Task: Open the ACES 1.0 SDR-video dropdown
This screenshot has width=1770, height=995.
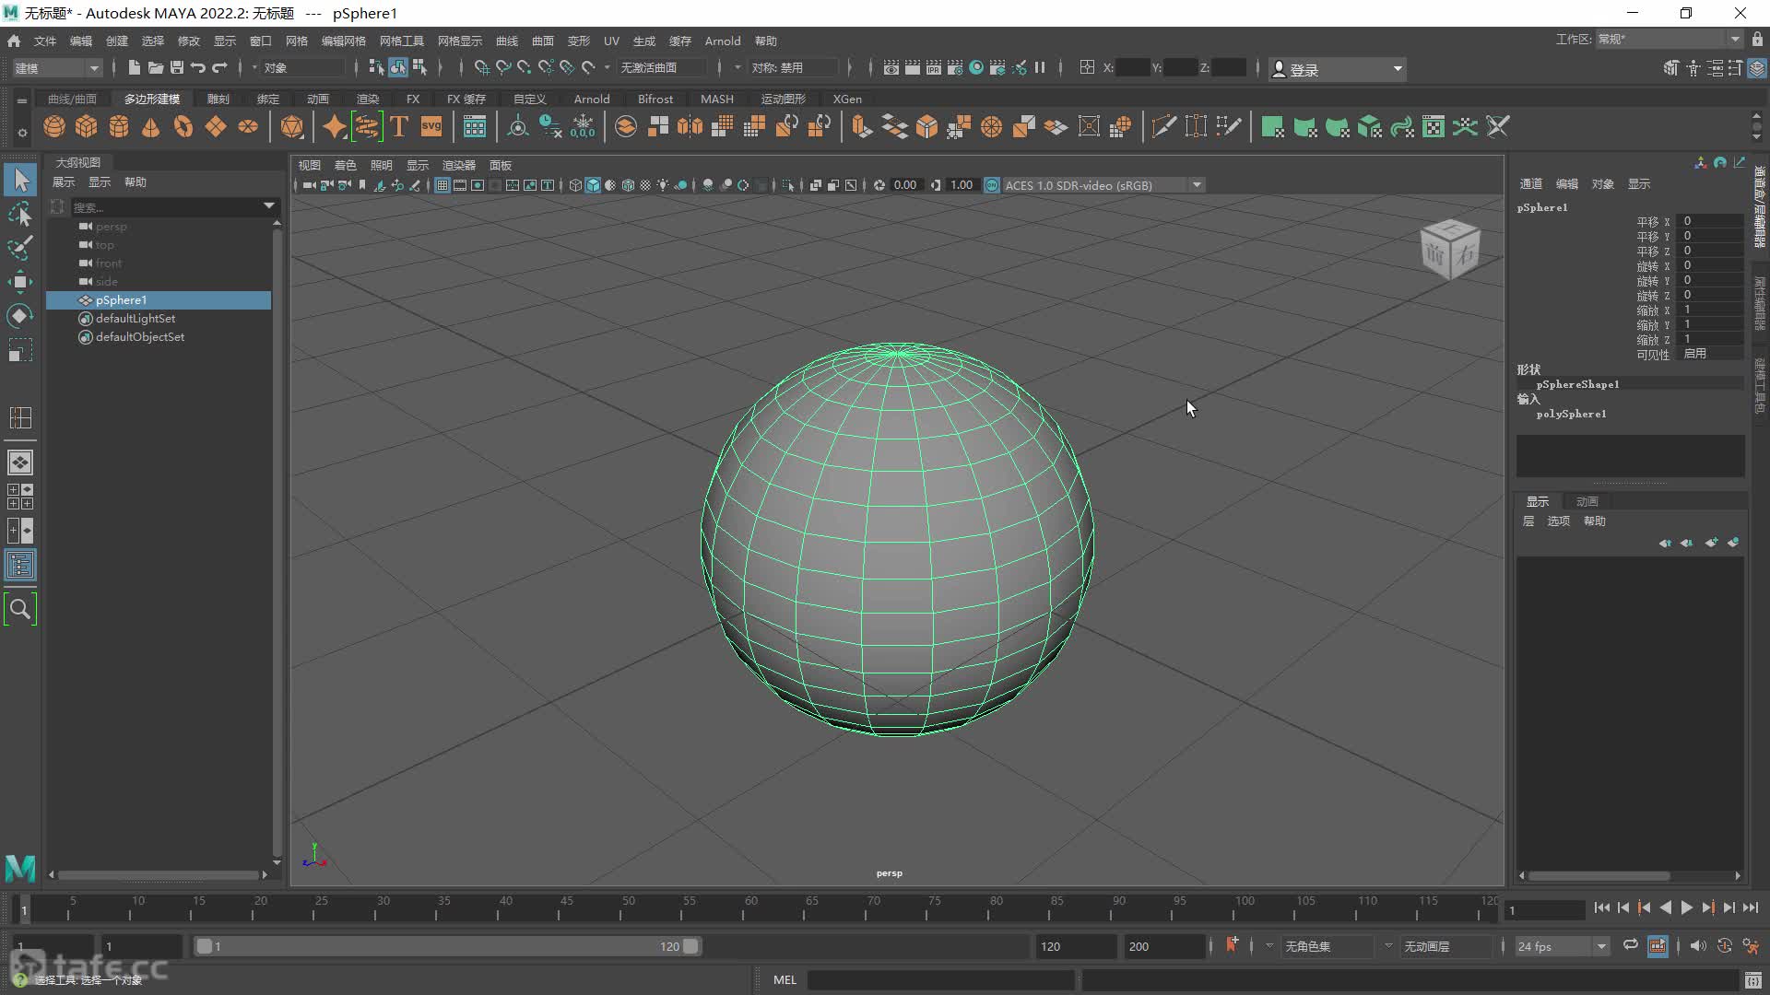Action: tap(1103, 185)
